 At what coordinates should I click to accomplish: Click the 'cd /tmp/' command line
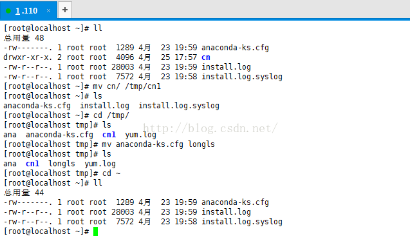tap(66, 115)
